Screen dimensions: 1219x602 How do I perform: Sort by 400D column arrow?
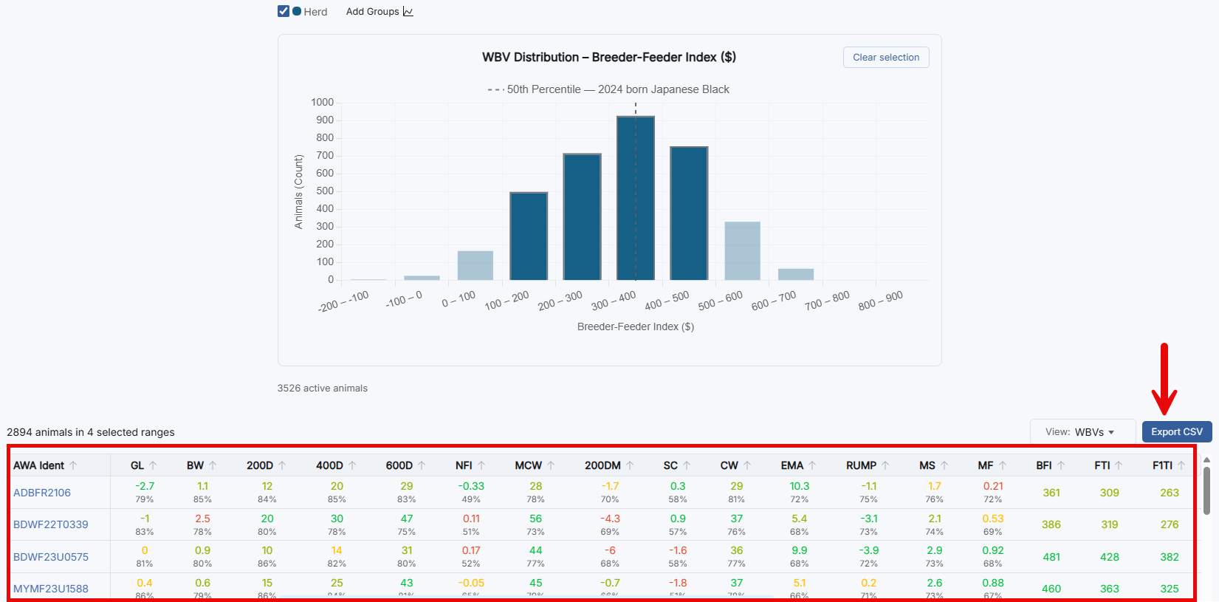coord(352,465)
